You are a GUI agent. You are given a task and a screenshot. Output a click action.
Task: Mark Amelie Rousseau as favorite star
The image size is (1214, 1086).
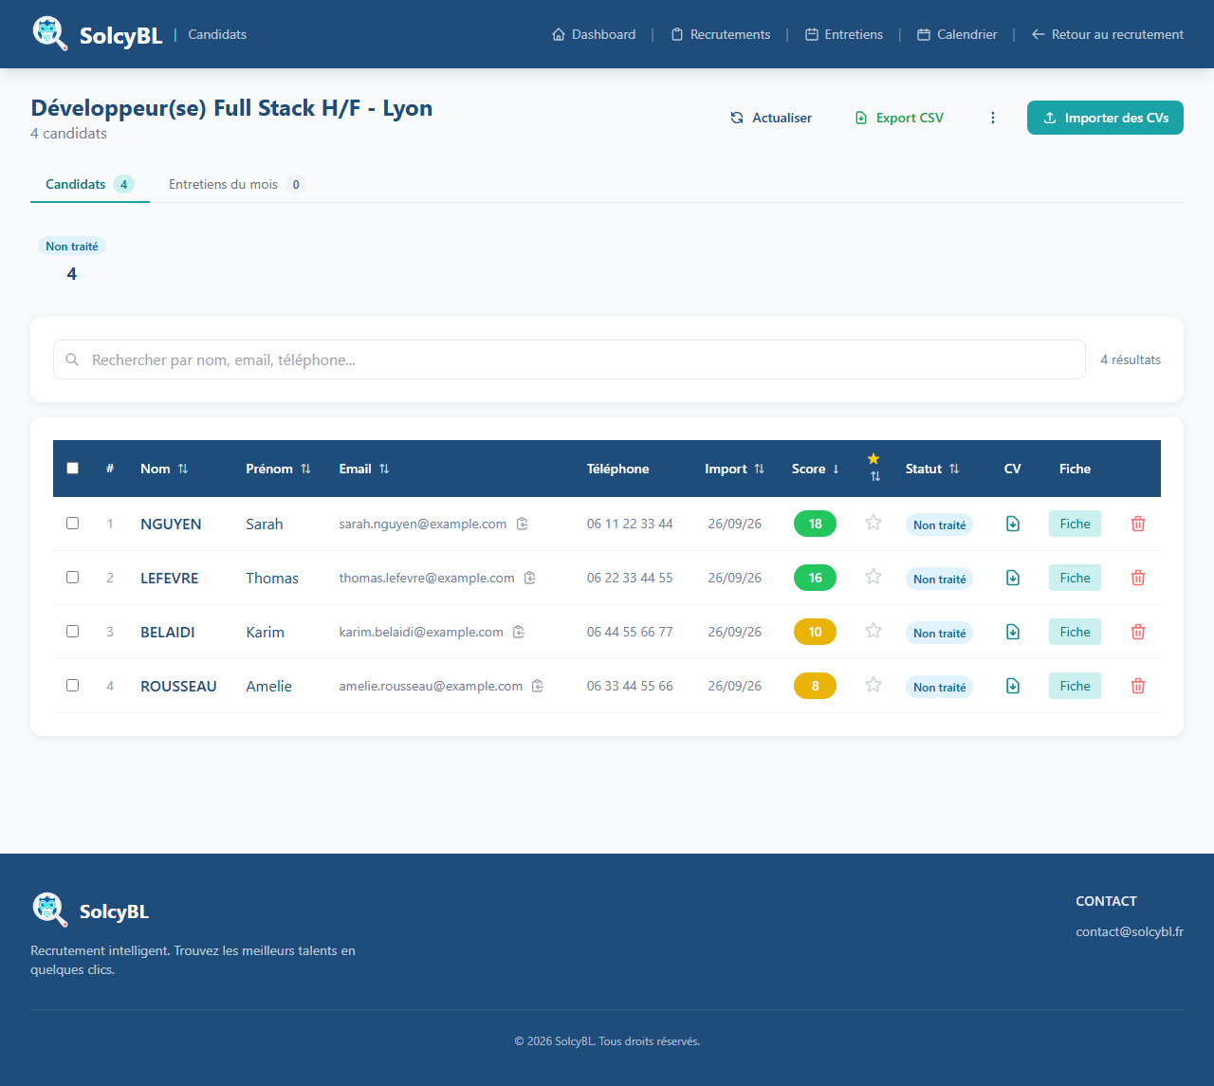point(874,685)
